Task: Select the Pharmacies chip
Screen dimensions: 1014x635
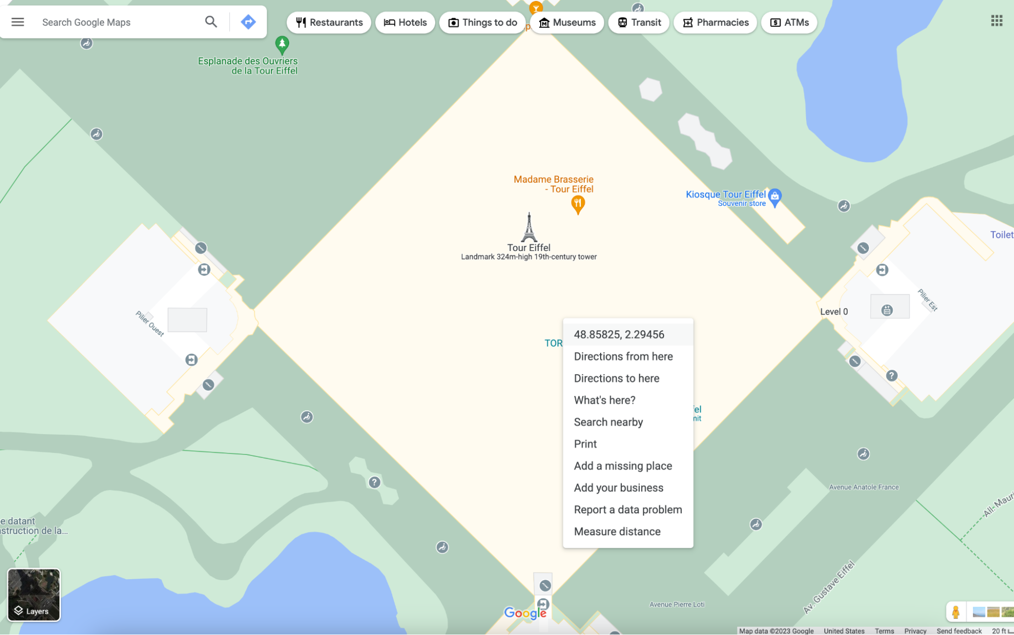Action: click(x=715, y=22)
